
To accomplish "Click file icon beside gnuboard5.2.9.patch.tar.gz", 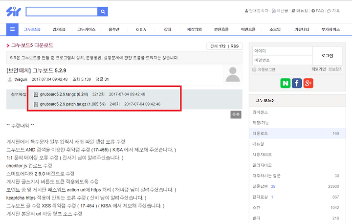I will coord(36,105).
